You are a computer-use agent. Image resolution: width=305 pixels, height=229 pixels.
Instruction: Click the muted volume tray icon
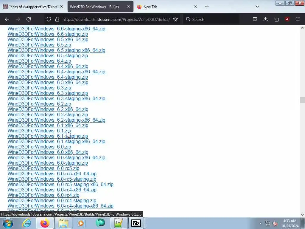(x=275, y=224)
